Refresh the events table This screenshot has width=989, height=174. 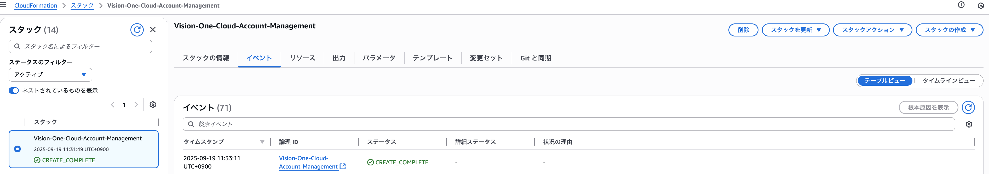[968, 108]
